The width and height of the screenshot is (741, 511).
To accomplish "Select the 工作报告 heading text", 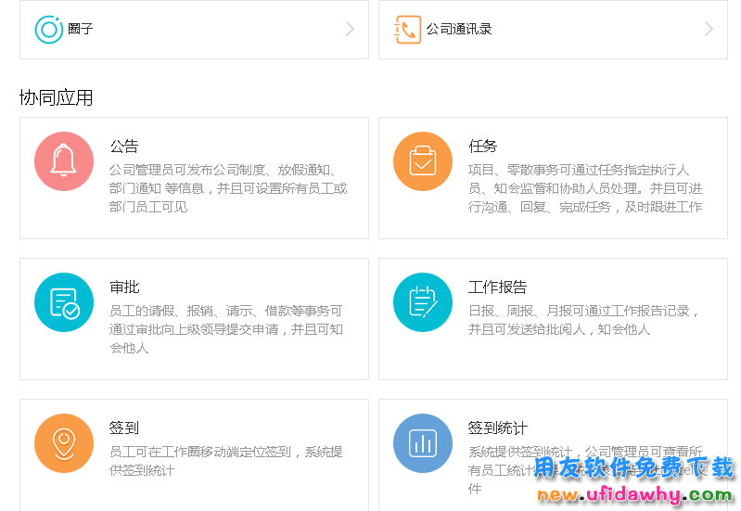I will pos(498,287).
